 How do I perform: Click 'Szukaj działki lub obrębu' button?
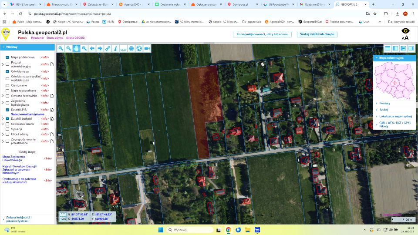click(317, 34)
